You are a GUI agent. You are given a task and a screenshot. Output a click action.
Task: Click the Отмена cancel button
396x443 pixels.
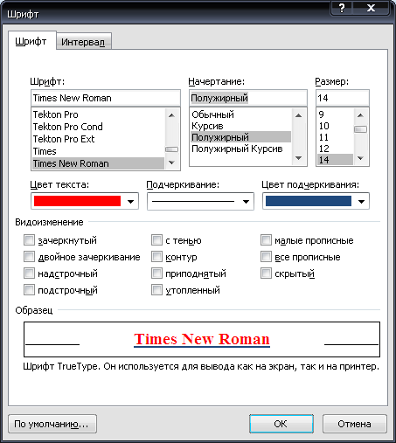click(355, 424)
